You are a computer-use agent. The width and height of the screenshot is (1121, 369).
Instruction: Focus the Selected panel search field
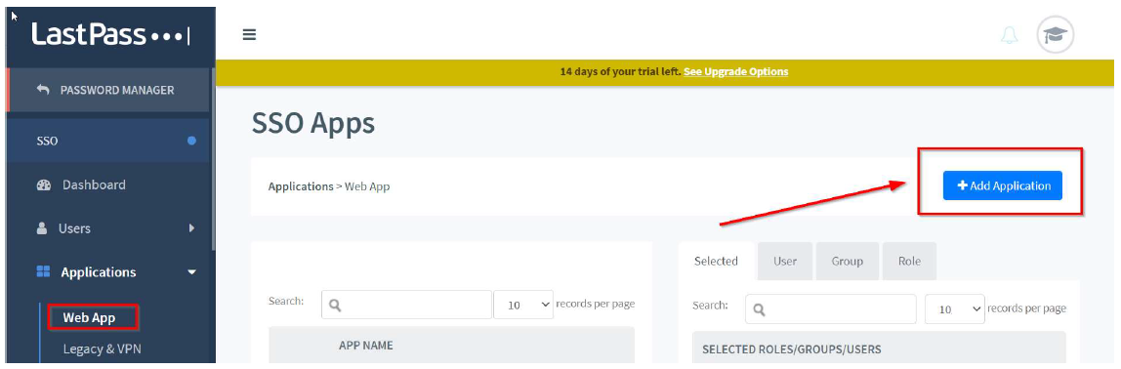tap(831, 308)
